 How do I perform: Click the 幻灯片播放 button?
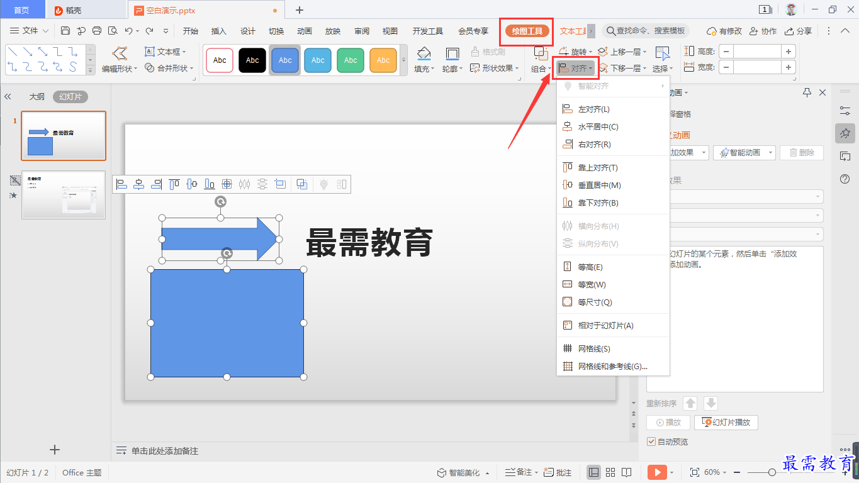point(726,422)
